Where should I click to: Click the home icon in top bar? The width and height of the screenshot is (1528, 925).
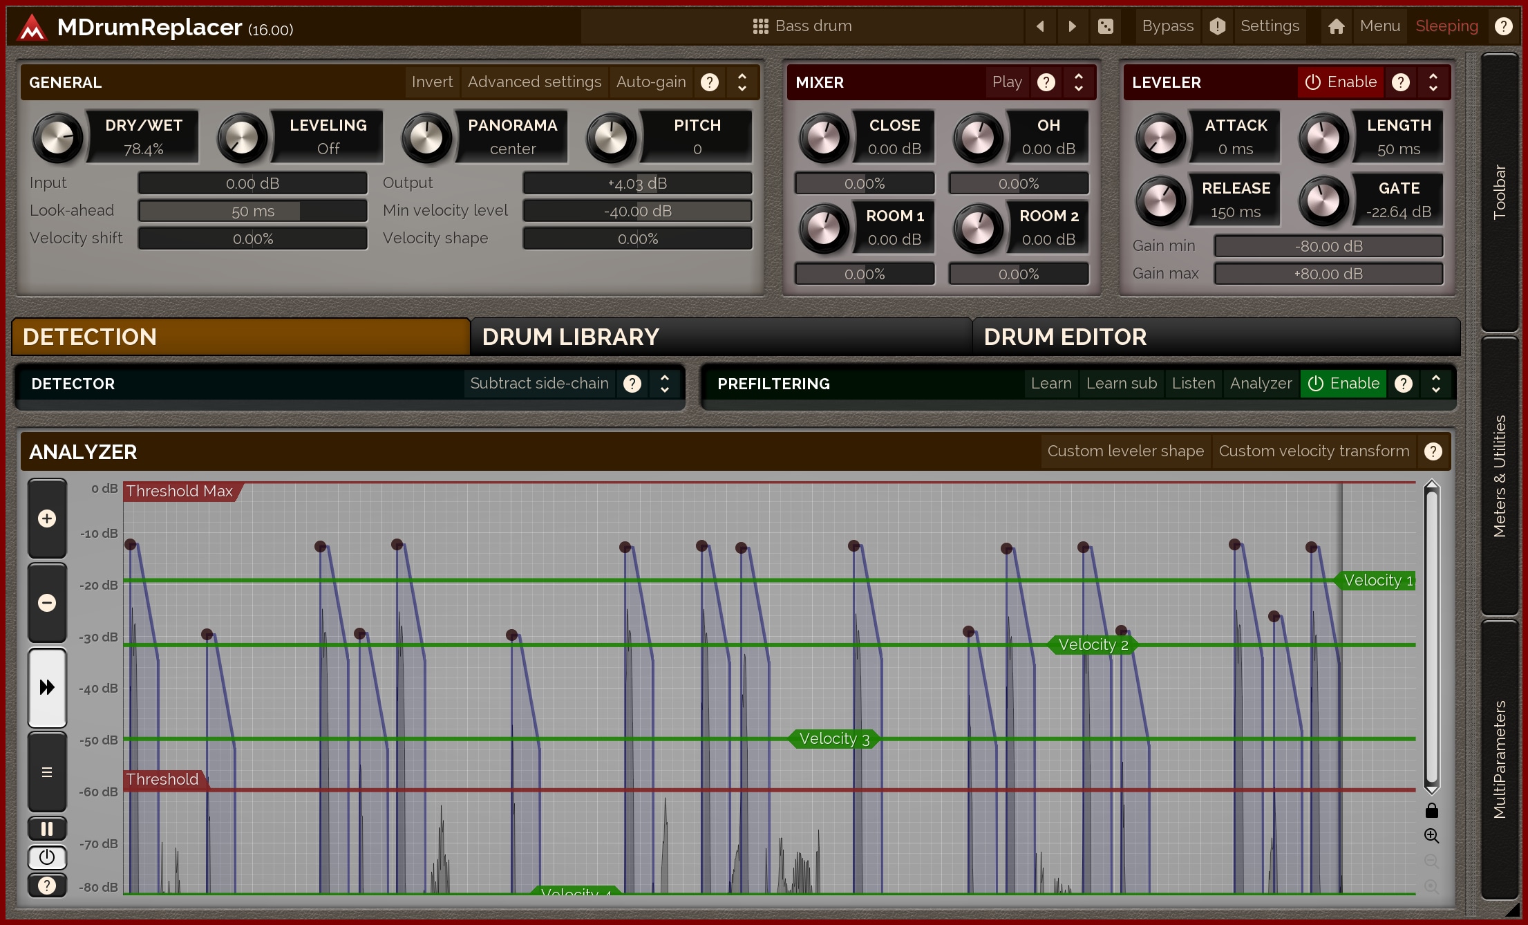pyautogui.click(x=1337, y=26)
